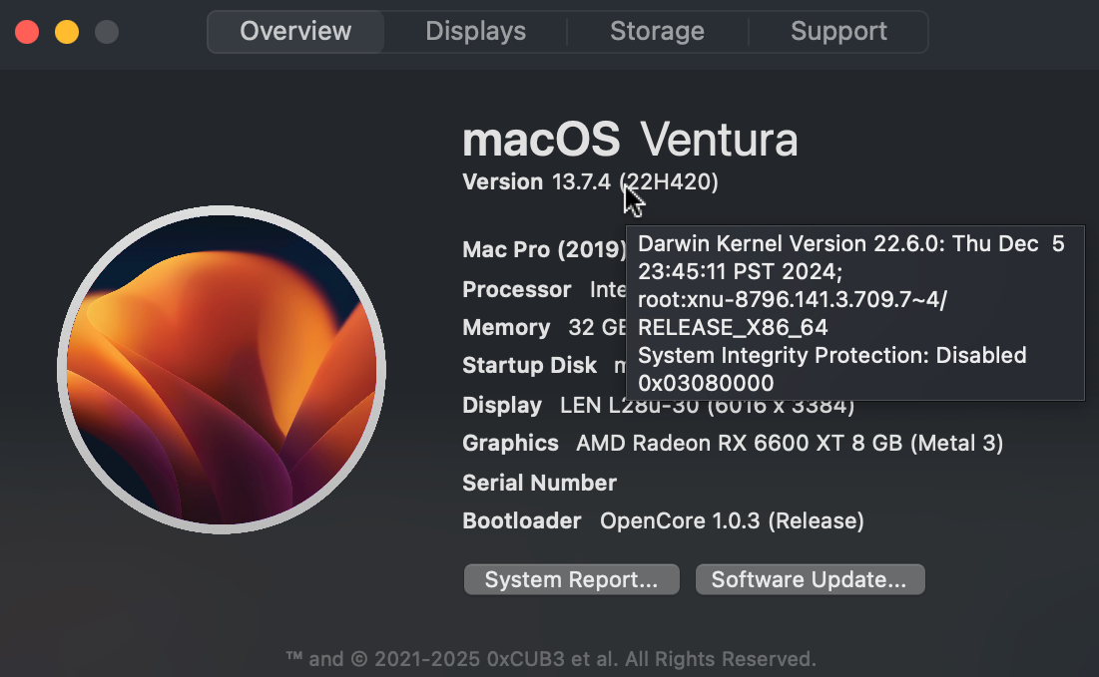Click the build number 22H420
Viewport: 1099px width, 677px height.
674,182
